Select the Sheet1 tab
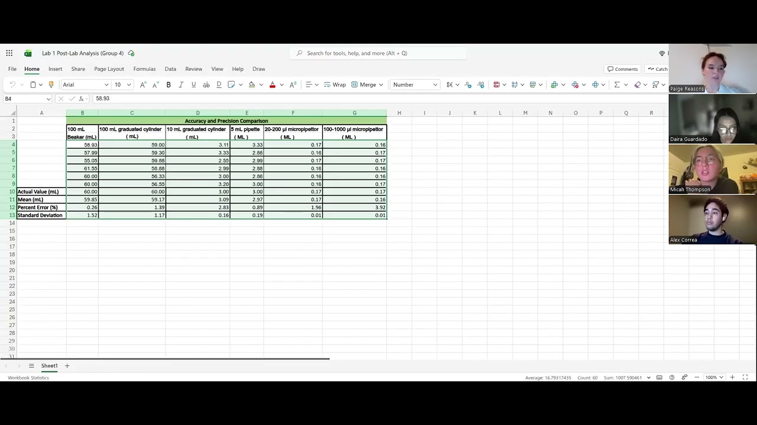This screenshot has width=757, height=425. coord(49,366)
